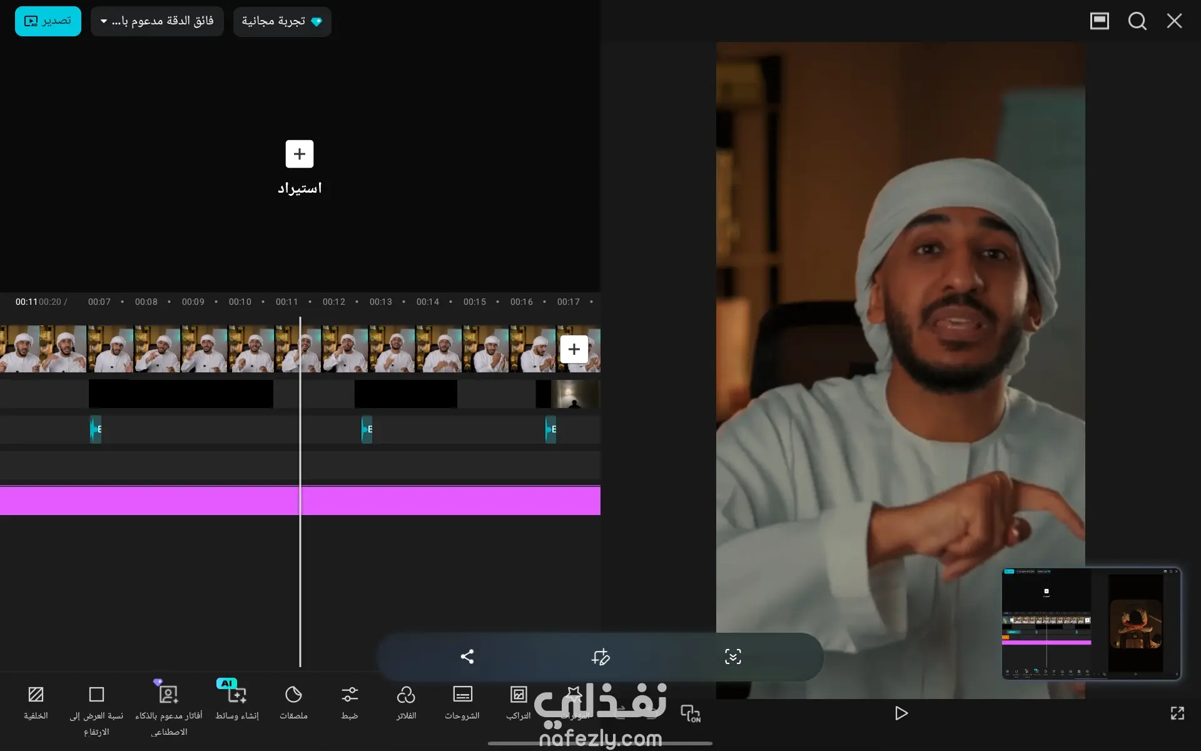Click the 00:16 mark on the time ruler

(522, 302)
